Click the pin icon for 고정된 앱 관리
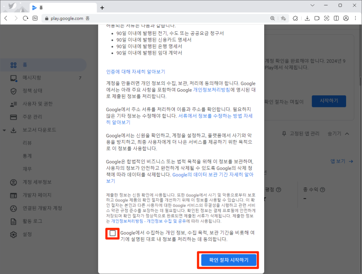Image resolution: width=362 pixels, height=274 pixels. coord(284,134)
